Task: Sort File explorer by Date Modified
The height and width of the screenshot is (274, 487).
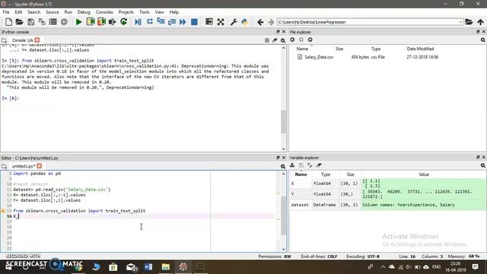Action: point(420,49)
